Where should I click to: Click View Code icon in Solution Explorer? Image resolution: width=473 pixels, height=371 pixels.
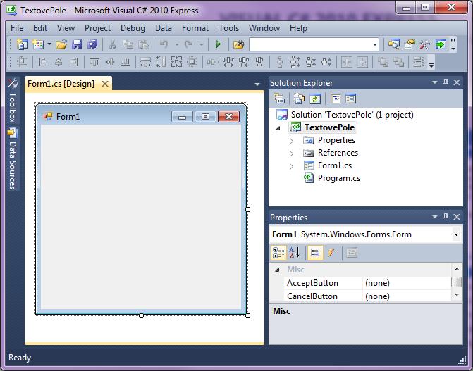click(x=336, y=99)
